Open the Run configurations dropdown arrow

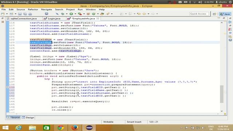75,14
